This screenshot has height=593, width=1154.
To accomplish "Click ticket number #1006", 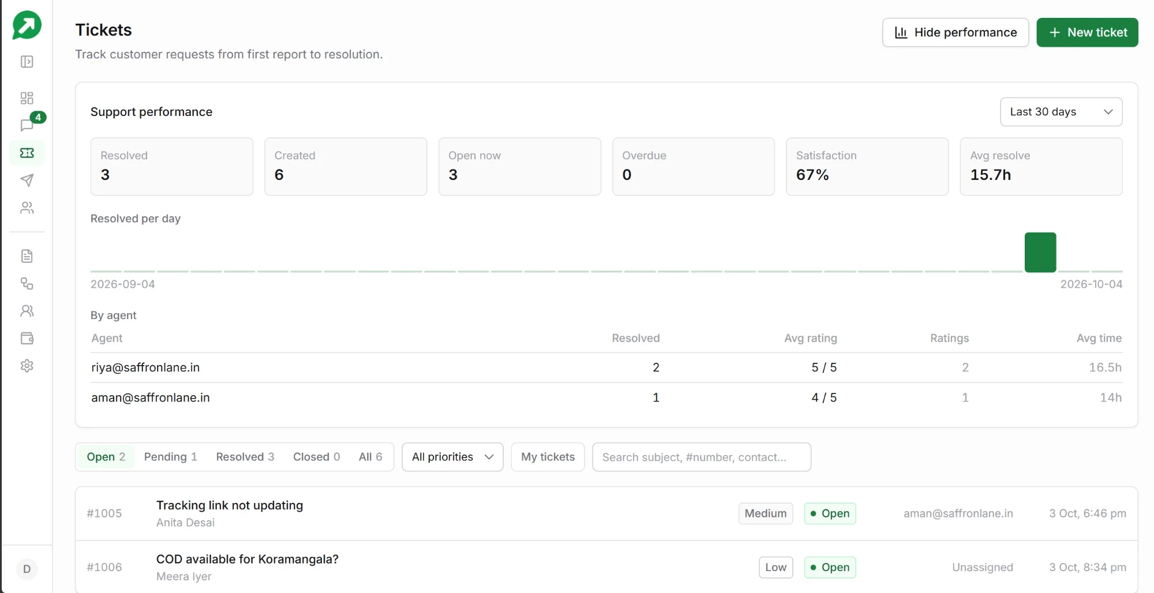I will 104,567.
